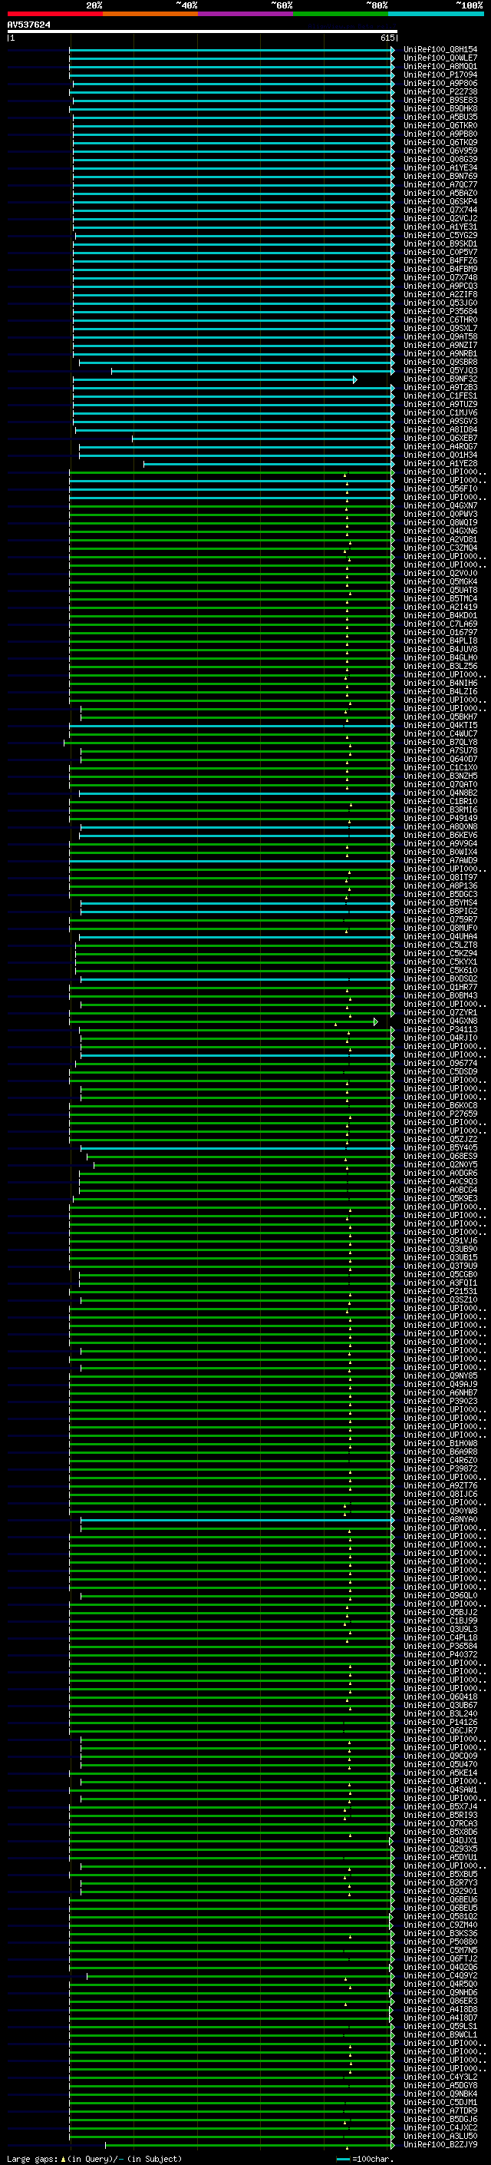This screenshot has height=2165, width=491.
Task: Select label UniRef100_B4NIH6
Action: pyautogui.click(x=440, y=684)
